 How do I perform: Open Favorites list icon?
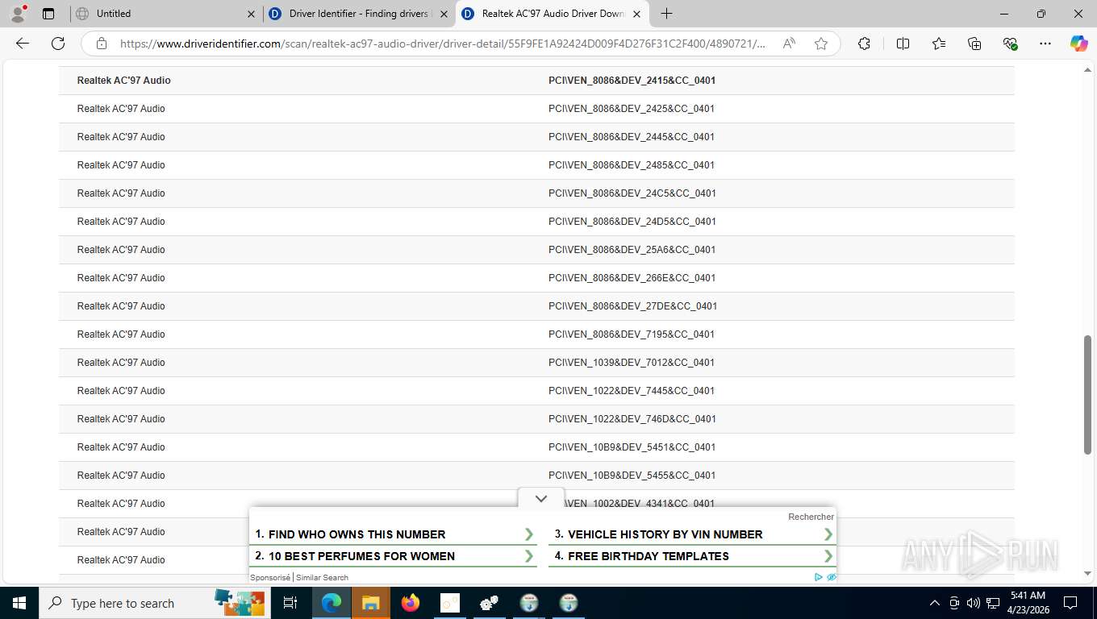939,44
